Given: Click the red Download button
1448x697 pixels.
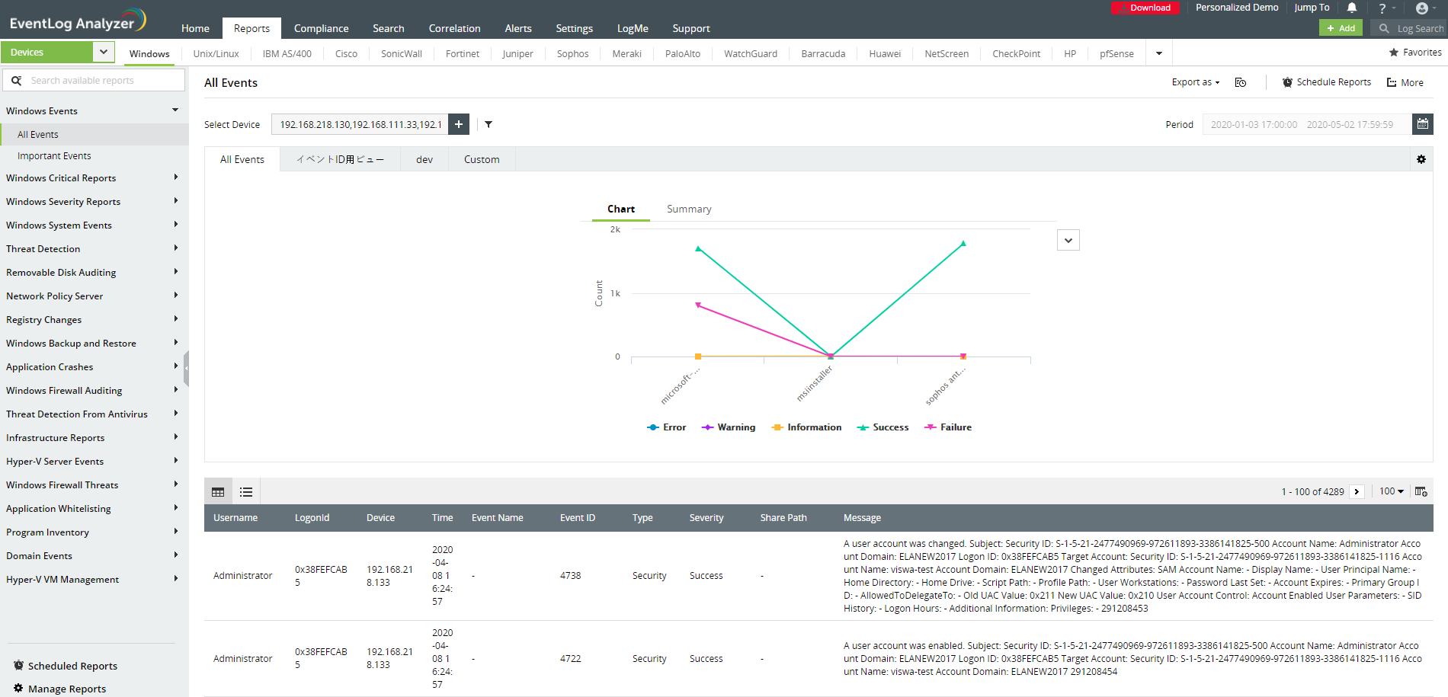Looking at the screenshot, I should point(1145,8).
